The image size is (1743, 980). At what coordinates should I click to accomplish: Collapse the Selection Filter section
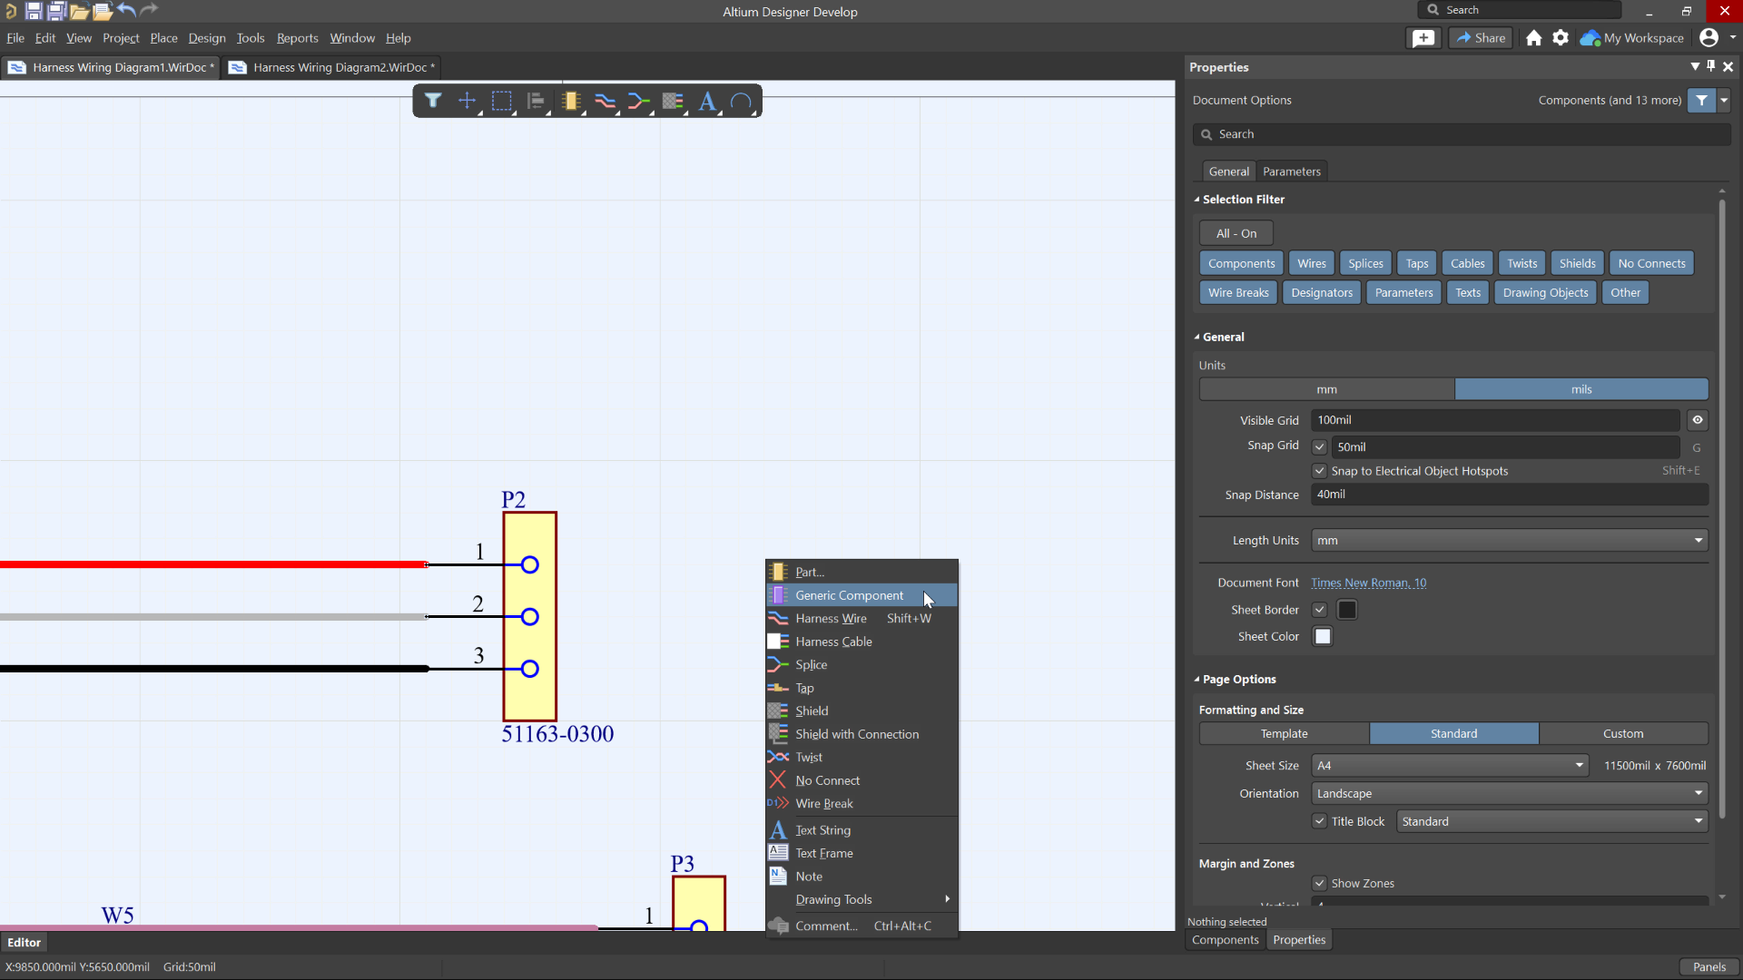1197,200
